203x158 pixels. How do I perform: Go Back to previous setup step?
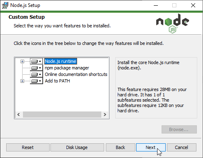[120, 147]
